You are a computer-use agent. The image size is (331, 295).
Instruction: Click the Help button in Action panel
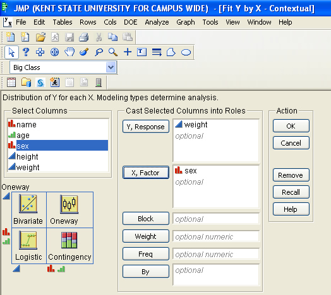click(291, 209)
